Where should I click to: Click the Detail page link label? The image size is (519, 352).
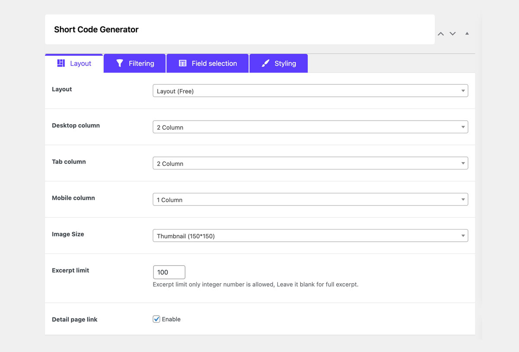(x=74, y=320)
